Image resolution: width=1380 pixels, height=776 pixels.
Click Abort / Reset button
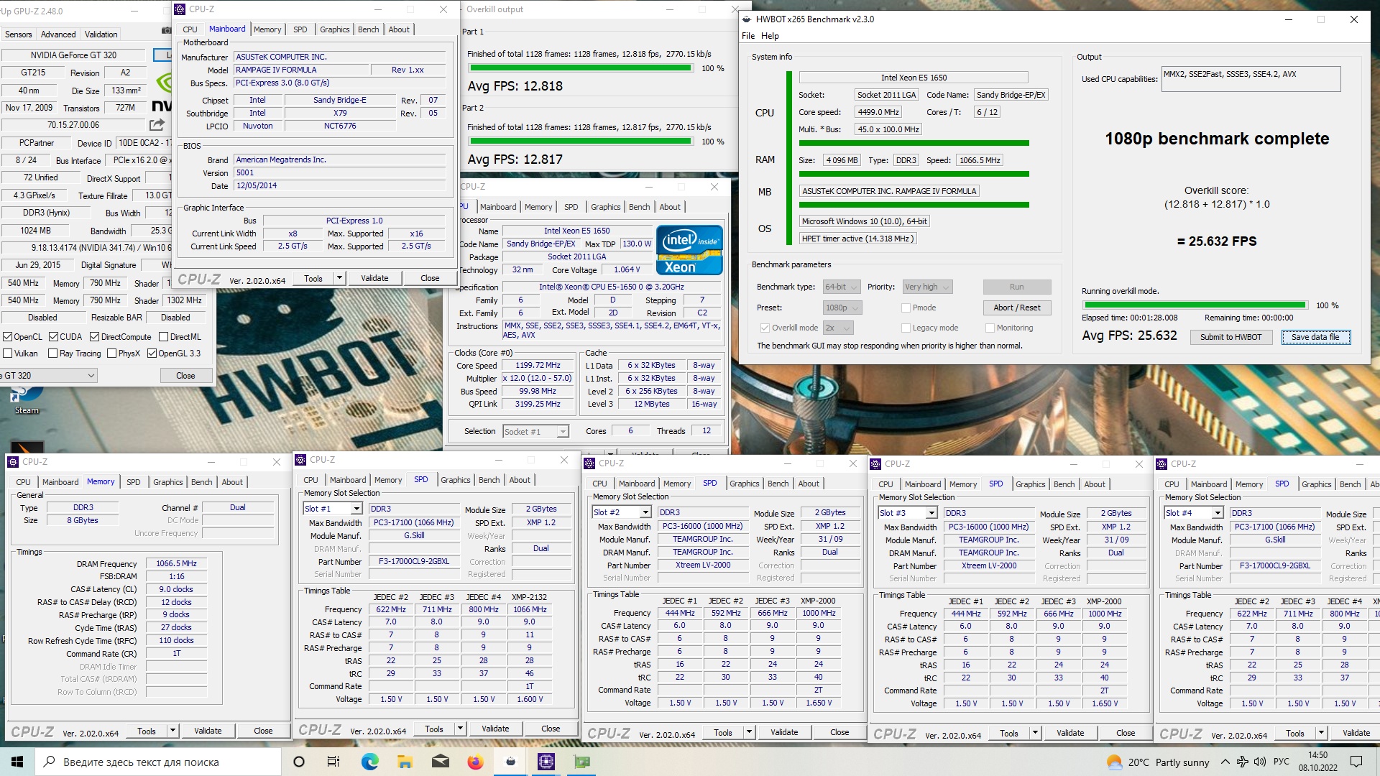click(x=1016, y=308)
